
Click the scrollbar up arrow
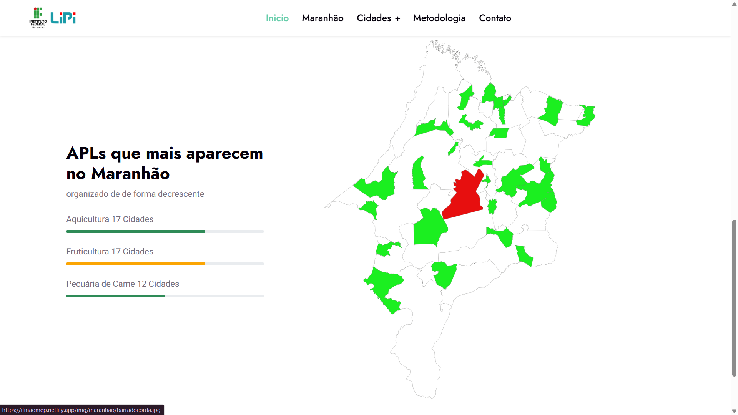734,4
